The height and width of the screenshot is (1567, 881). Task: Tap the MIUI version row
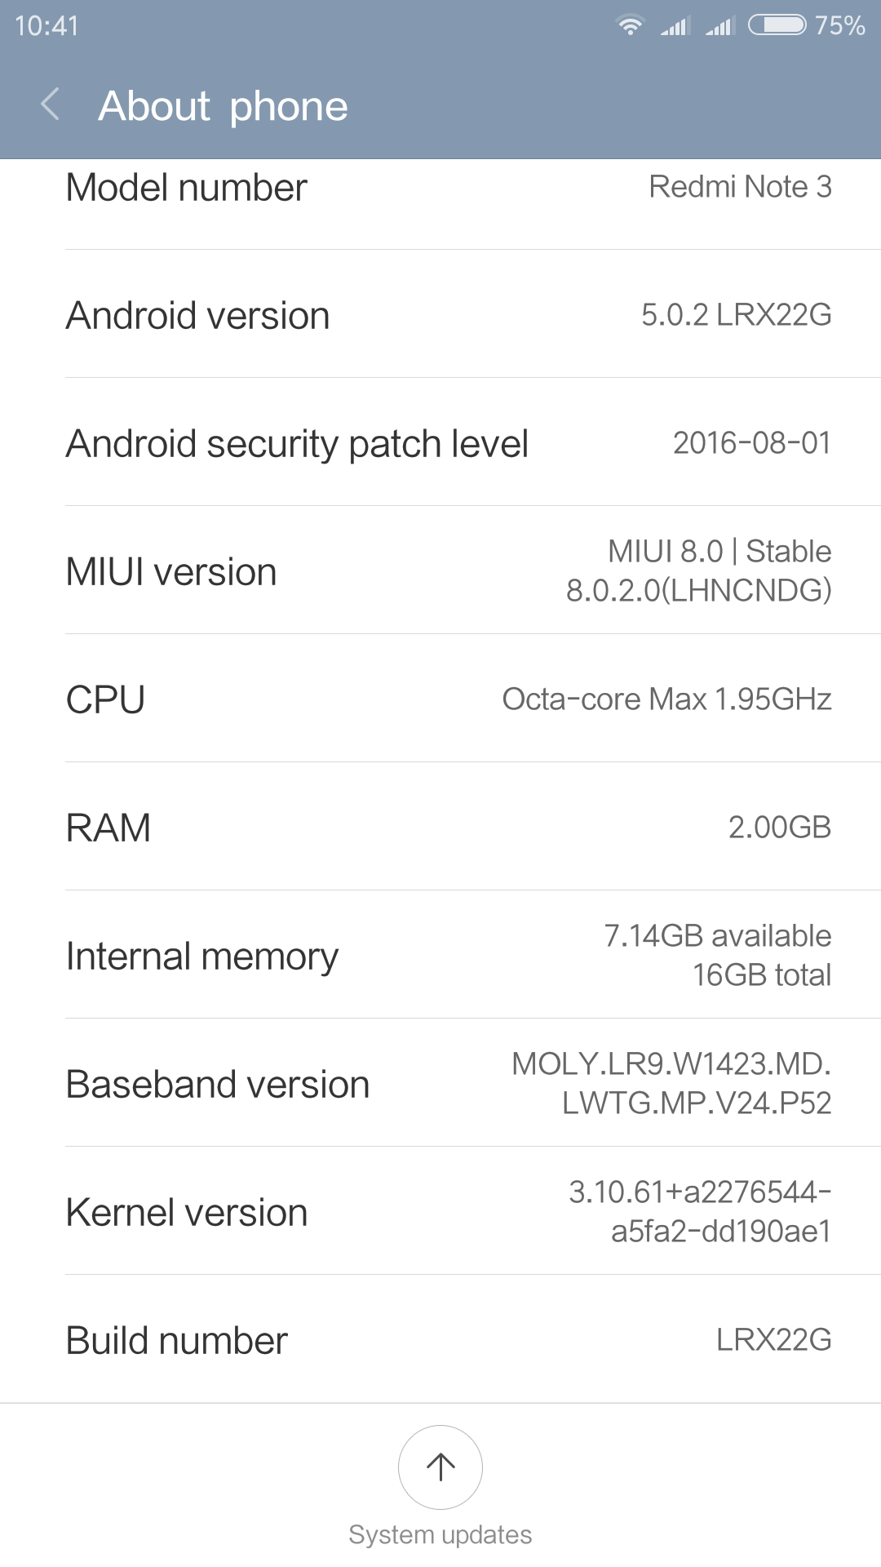(440, 570)
